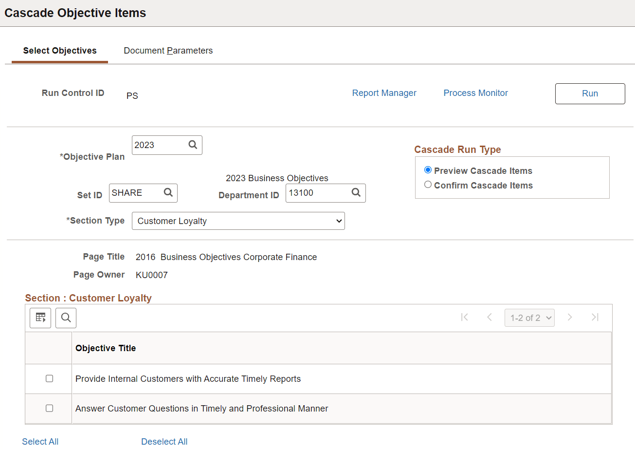
Task: Open the Objective Plan lookup magnifier
Action: click(193, 145)
